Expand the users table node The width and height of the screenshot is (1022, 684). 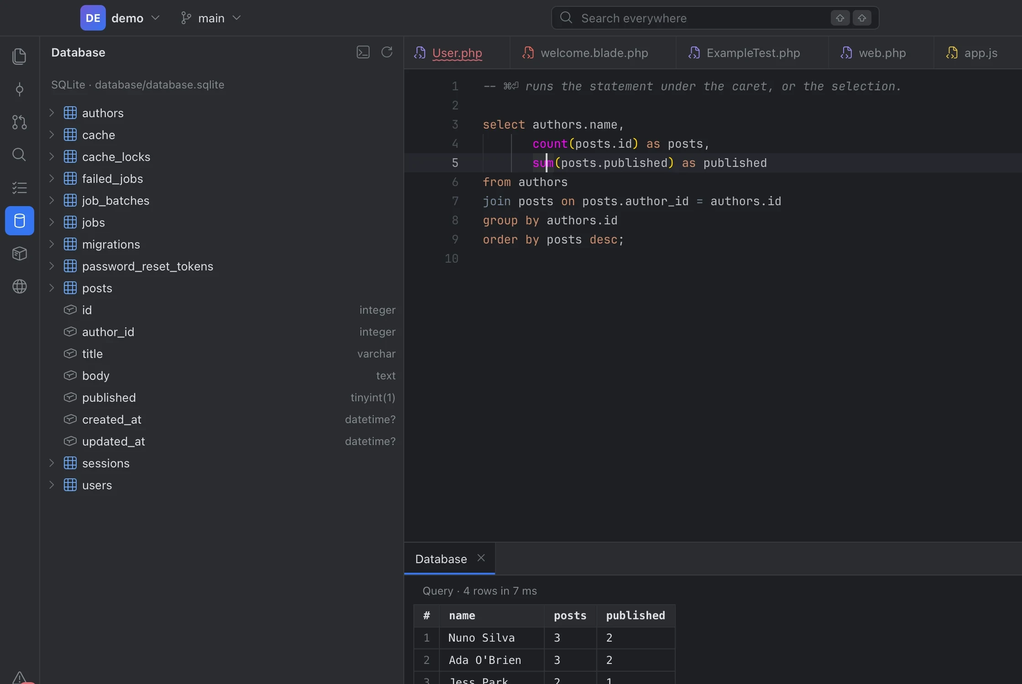(52, 485)
